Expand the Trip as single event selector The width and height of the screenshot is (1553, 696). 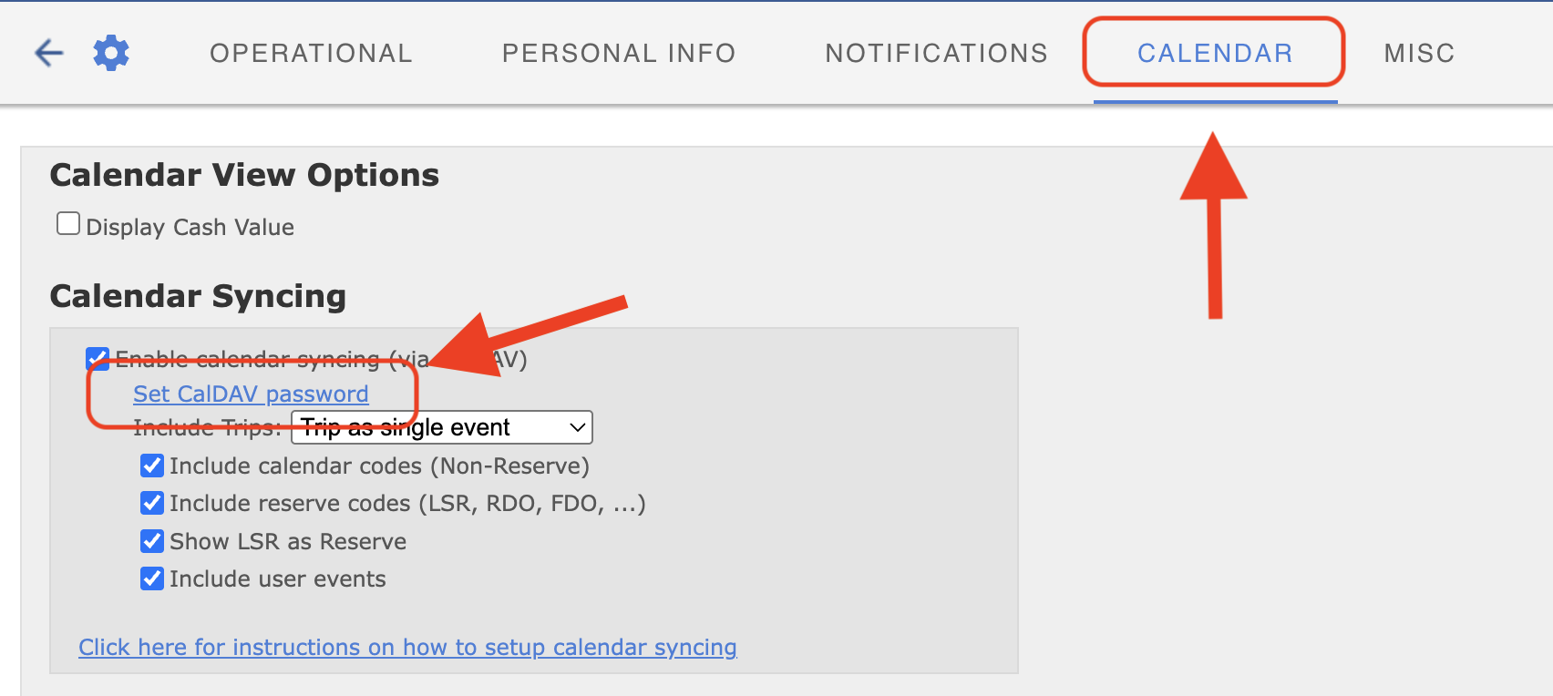(441, 426)
